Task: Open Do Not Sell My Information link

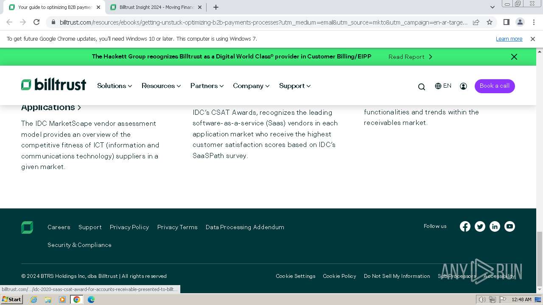Action: click(397, 276)
